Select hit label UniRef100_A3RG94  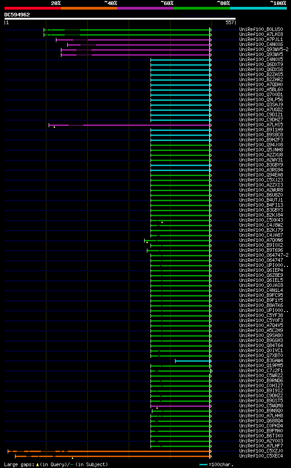coord(261,170)
